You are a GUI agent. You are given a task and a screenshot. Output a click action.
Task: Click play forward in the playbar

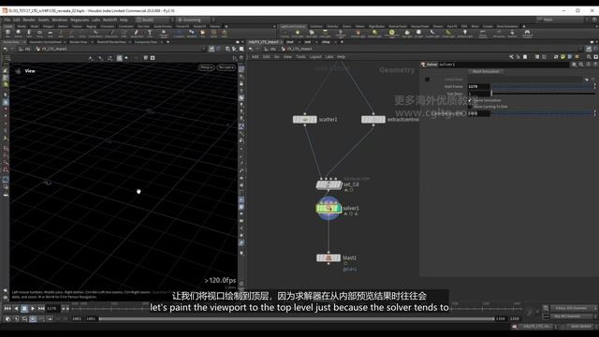[x=33, y=308]
